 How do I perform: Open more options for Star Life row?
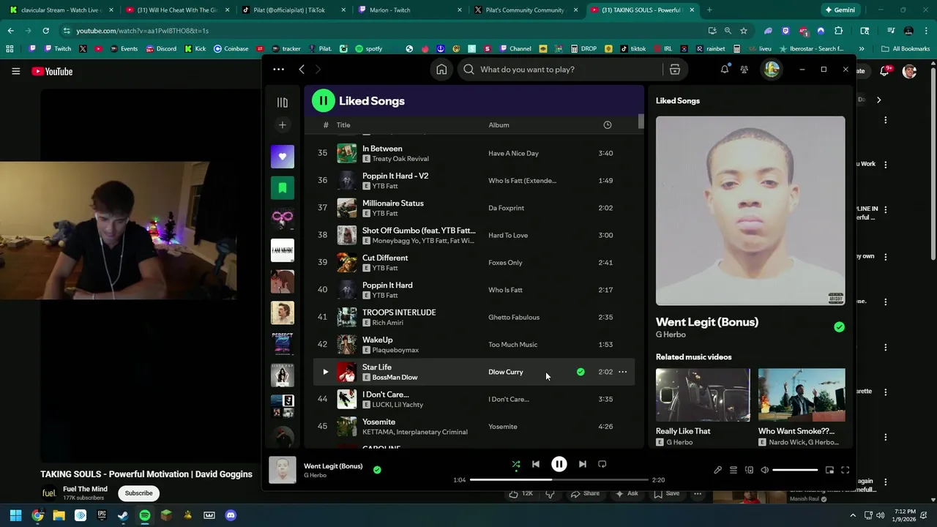click(623, 372)
